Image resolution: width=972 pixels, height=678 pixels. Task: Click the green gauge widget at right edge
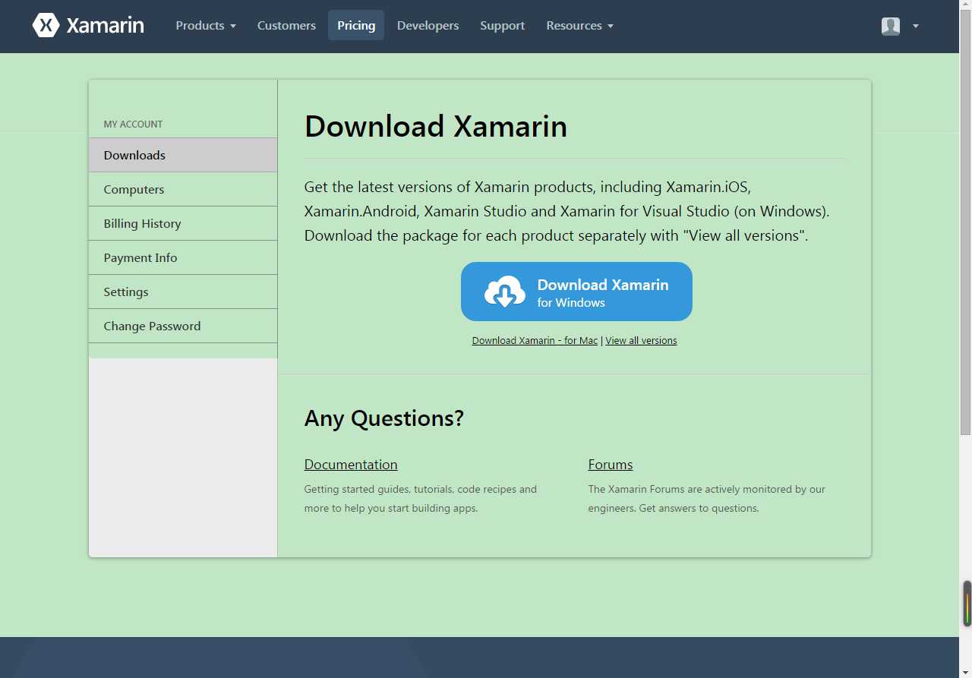point(967,604)
